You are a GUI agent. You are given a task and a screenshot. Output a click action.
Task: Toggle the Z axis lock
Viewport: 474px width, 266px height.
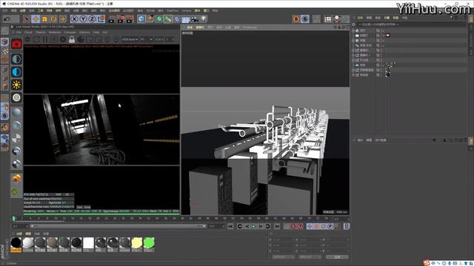tap(92, 19)
